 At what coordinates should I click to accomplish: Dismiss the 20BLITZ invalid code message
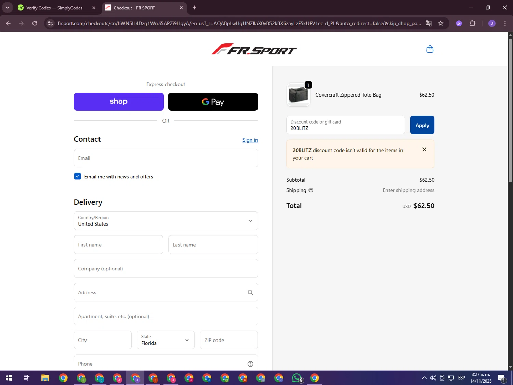coord(424,150)
